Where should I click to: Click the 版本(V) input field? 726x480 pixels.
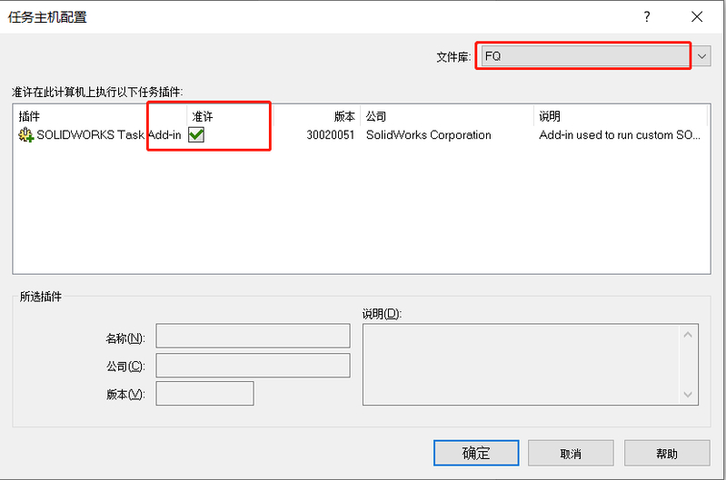[x=204, y=394]
